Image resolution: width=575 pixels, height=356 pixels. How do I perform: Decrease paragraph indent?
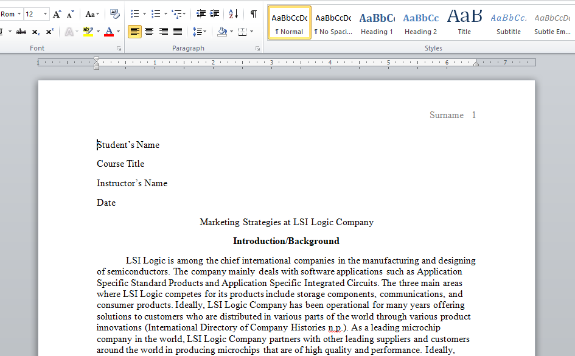201,14
